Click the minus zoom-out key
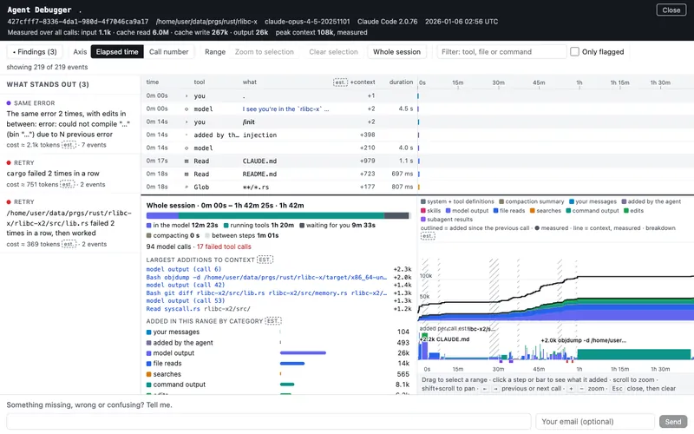 [x=581, y=389]
